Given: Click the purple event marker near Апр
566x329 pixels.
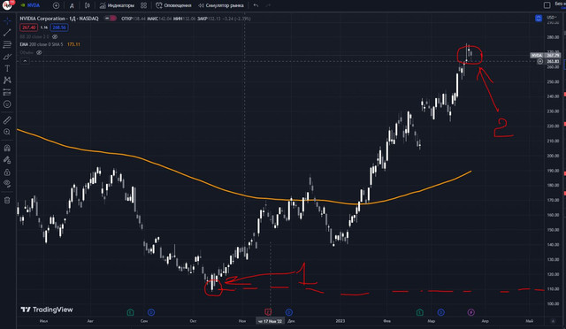Looking at the screenshot, I should click(471, 312).
